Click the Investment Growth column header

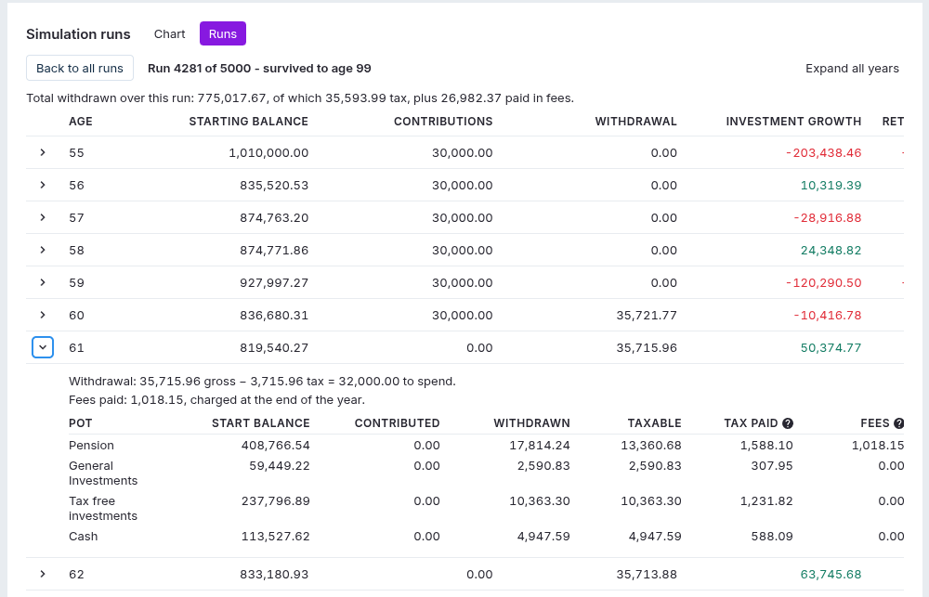[x=793, y=122]
